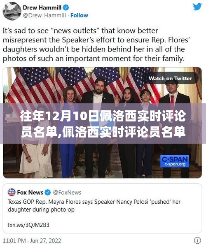Open the @FoxNews handle

click(67, 193)
